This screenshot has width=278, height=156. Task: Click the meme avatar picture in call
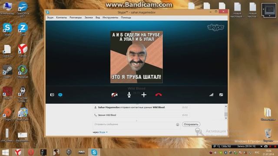coord(136,57)
